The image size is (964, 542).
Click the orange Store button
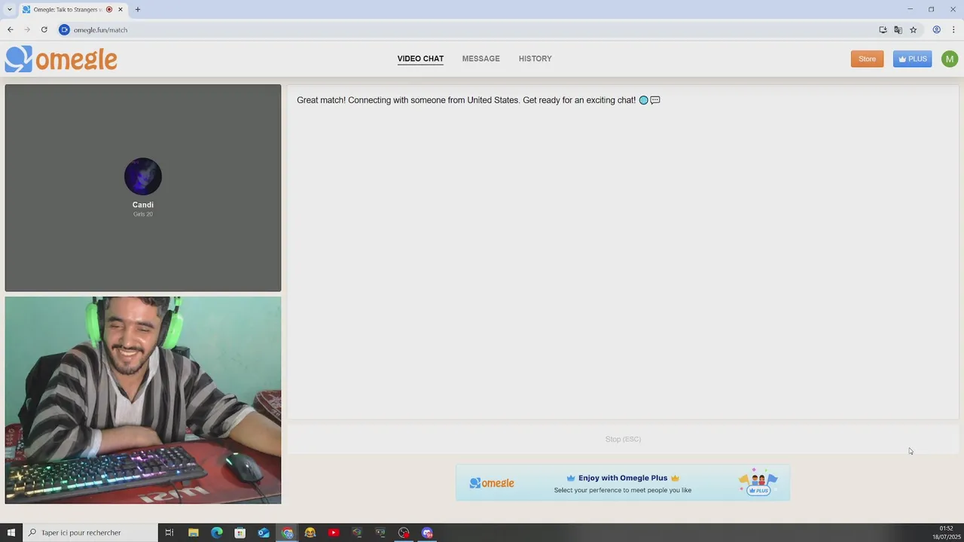tap(868, 59)
